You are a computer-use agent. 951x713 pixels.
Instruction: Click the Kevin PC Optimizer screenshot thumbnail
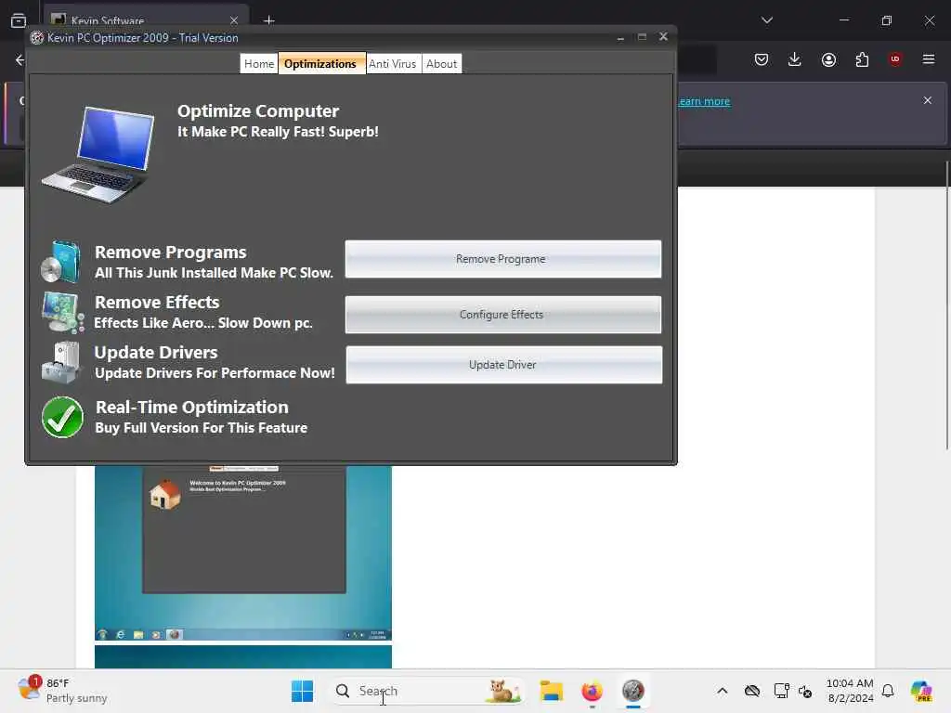(x=243, y=553)
